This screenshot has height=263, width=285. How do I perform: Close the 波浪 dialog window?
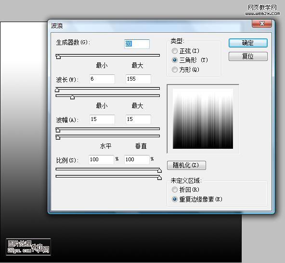click(262, 24)
